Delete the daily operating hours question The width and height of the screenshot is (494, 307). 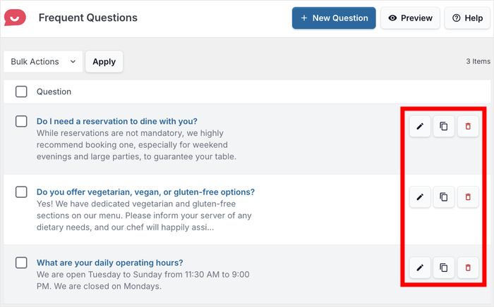pos(467,268)
